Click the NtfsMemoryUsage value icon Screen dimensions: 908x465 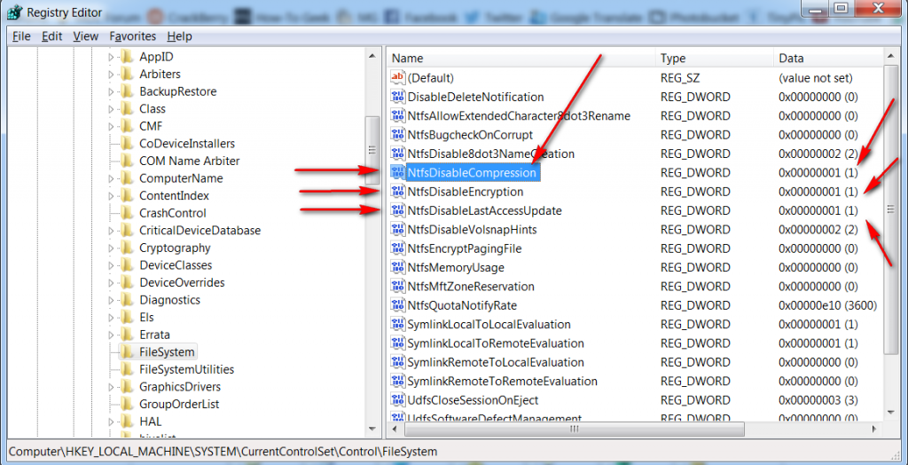[x=398, y=267]
